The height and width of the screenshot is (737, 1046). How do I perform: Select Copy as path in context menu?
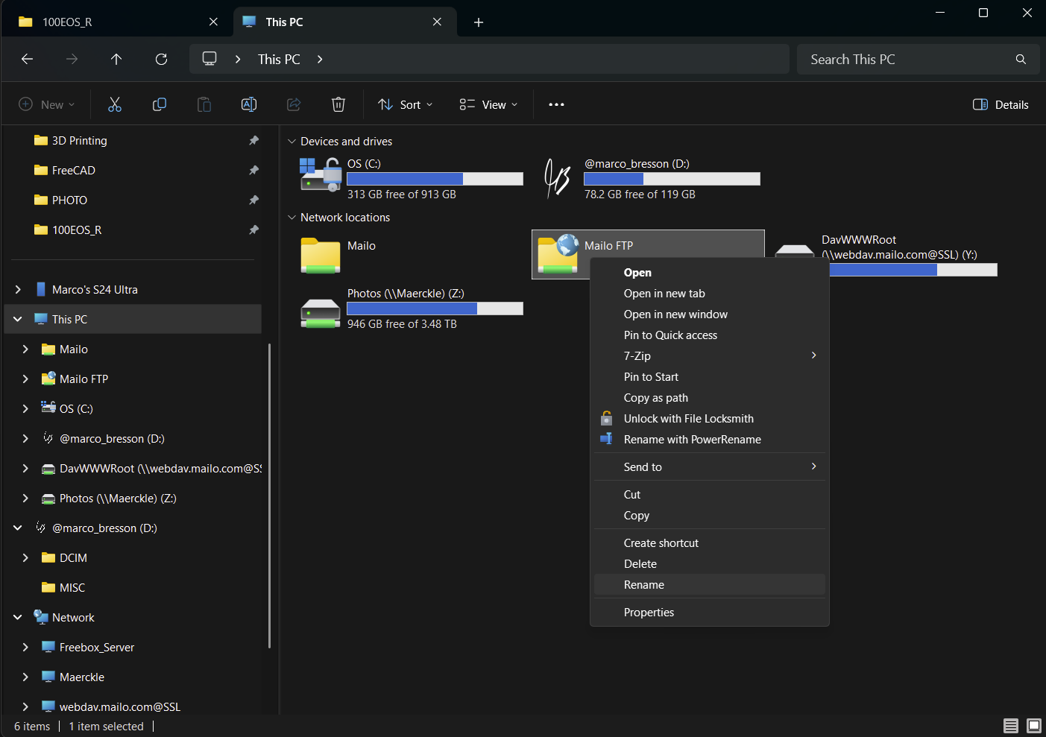coord(656,397)
